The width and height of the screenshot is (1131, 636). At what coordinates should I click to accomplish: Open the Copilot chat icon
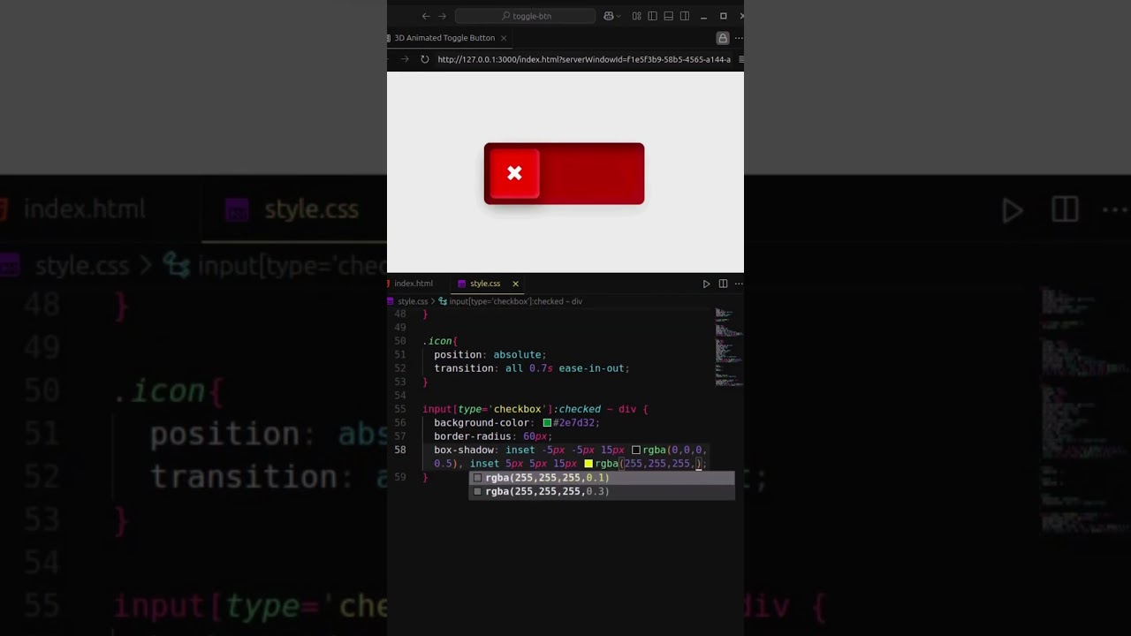click(608, 16)
